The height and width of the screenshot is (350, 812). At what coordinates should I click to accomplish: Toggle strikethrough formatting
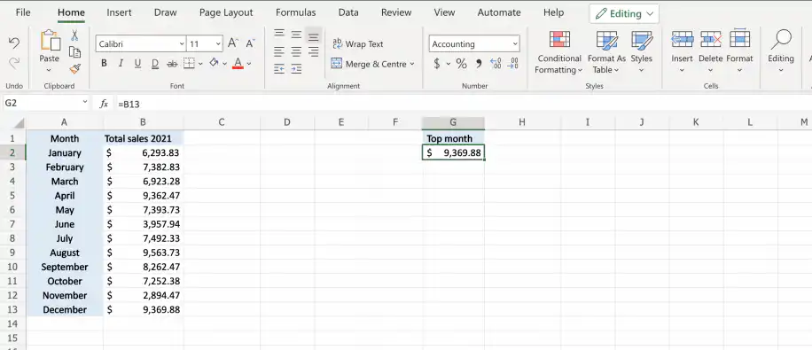pos(172,64)
